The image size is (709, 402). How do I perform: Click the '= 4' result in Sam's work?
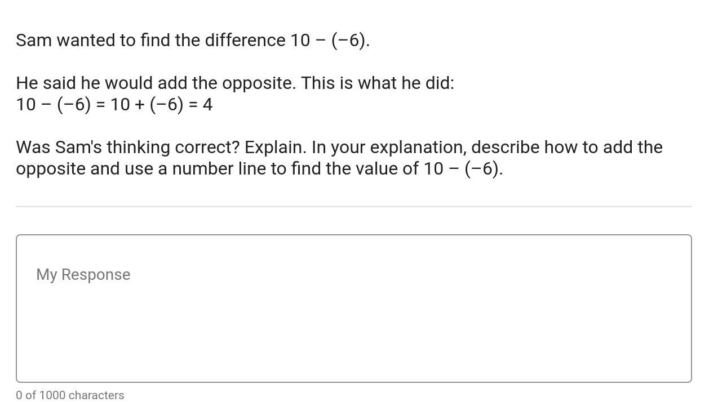[x=201, y=105]
